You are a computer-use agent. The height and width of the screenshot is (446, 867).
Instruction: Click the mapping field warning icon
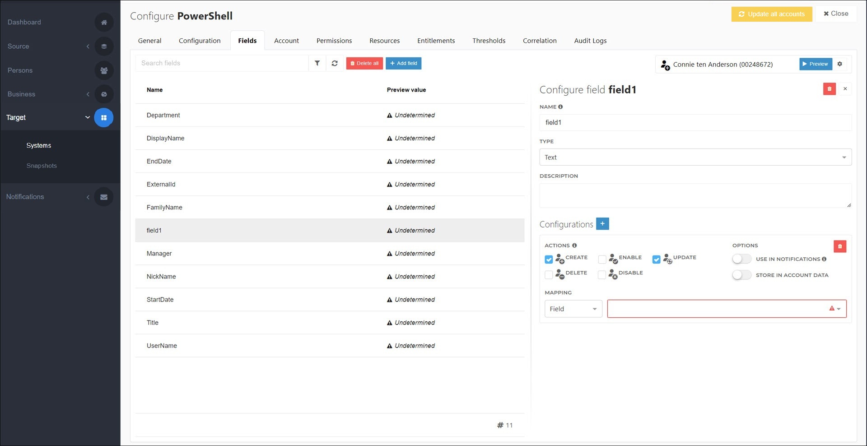tap(832, 308)
